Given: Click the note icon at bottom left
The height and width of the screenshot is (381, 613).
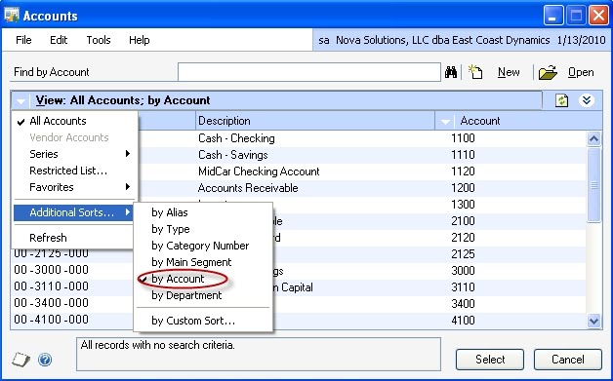Looking at the screenshot, I should tap(20, 360).
